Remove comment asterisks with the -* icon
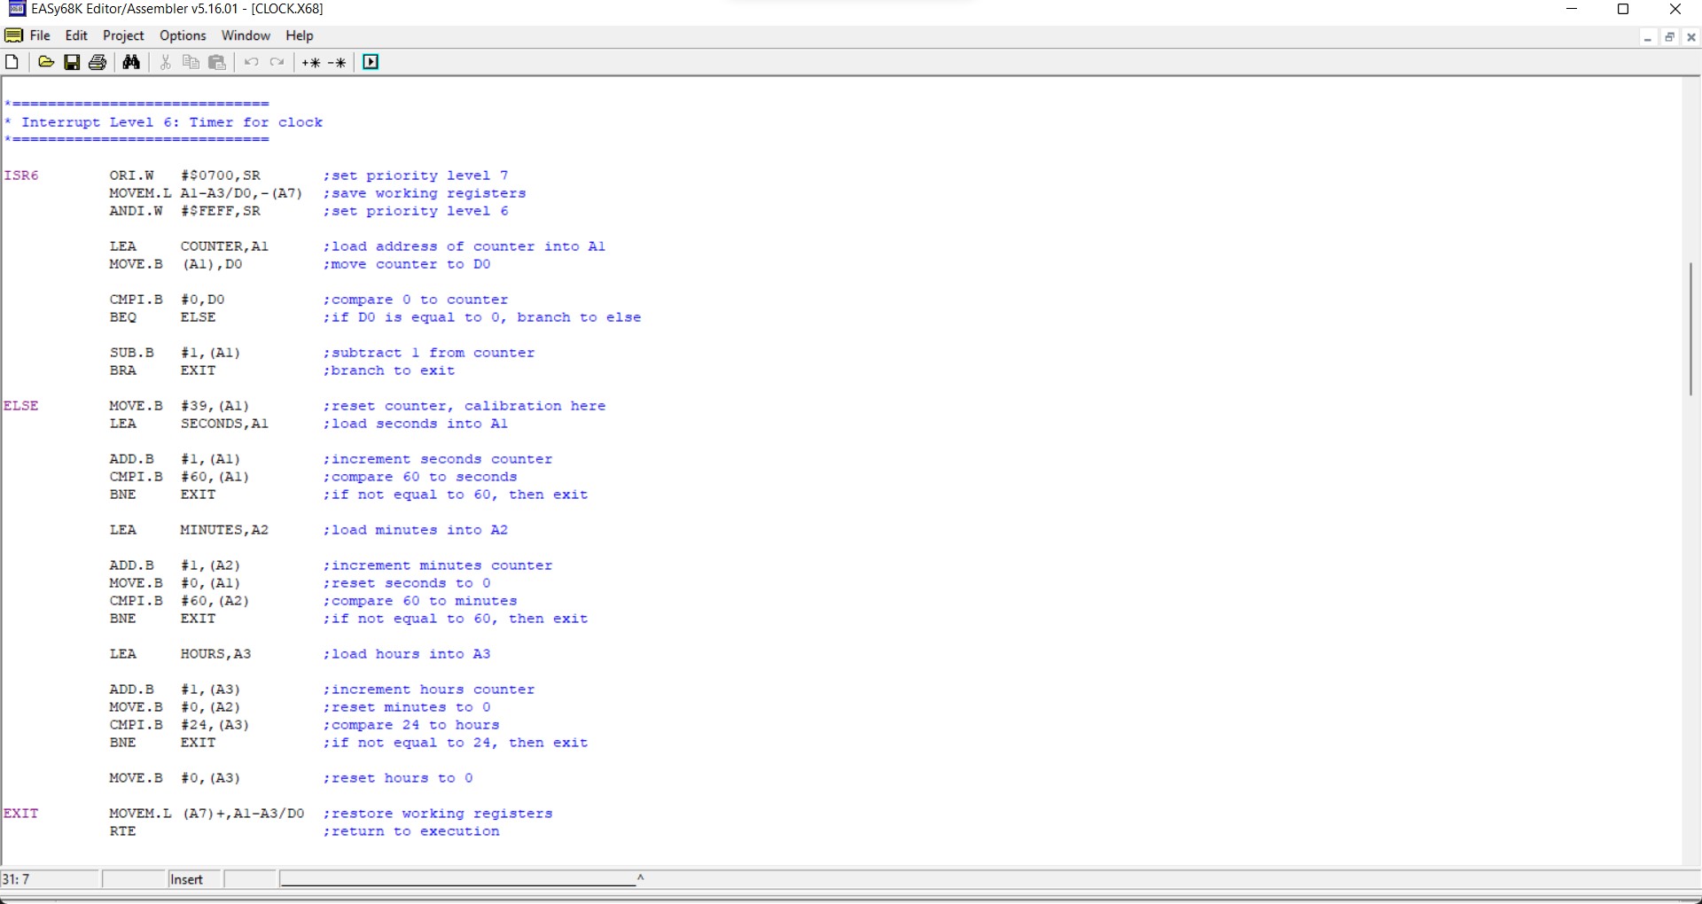 (337, 63)
